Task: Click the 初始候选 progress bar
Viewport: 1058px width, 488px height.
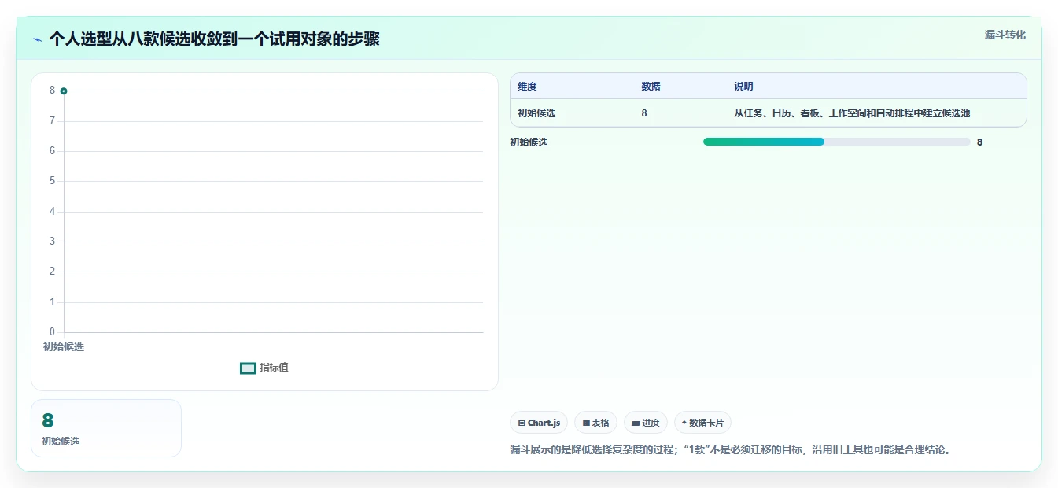Action: 837,142
